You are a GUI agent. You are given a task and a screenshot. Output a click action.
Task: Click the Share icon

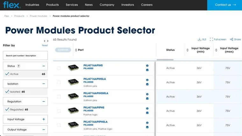pos(235,39)
